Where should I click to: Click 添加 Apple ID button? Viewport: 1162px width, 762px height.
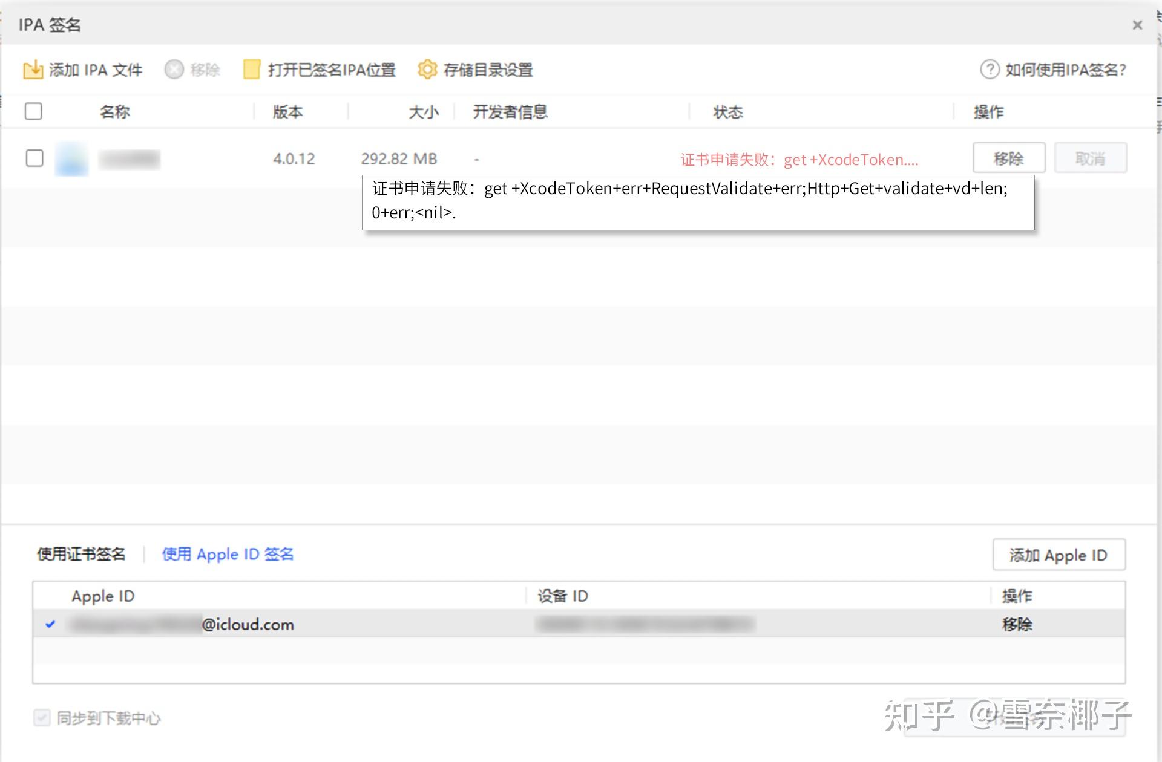pyautogui.click(x=1059, y=555)
